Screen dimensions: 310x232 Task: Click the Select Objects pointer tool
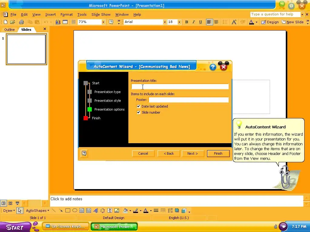click(20, 211)
